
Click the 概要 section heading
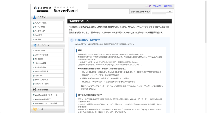point(80,50)
